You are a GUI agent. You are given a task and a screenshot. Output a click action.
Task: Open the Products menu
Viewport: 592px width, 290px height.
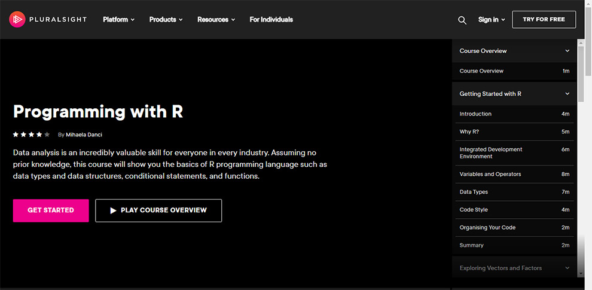(x=166, y=20)
